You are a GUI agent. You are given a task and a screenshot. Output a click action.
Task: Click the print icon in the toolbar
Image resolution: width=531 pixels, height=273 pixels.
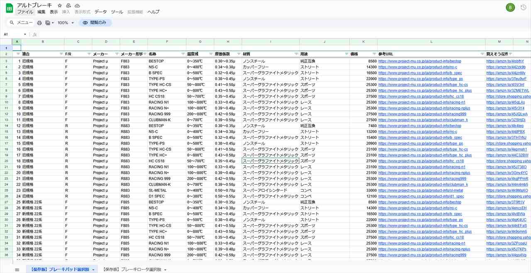[x=39, y=23]
